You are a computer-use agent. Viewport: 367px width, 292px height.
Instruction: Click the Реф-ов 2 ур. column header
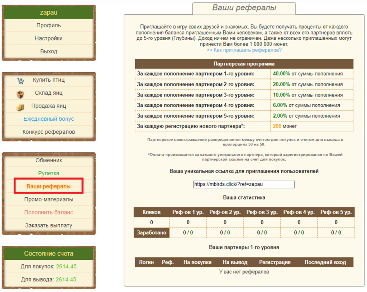(x=225, y=212)
